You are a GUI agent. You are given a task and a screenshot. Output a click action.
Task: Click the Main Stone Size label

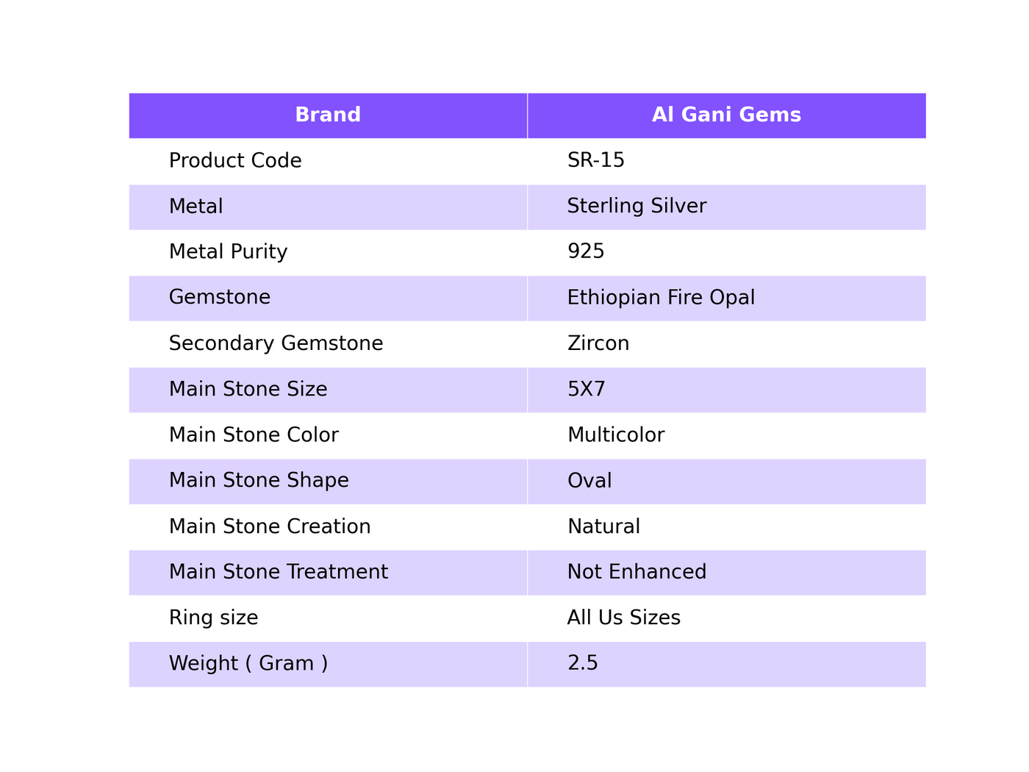pos(248,389)
